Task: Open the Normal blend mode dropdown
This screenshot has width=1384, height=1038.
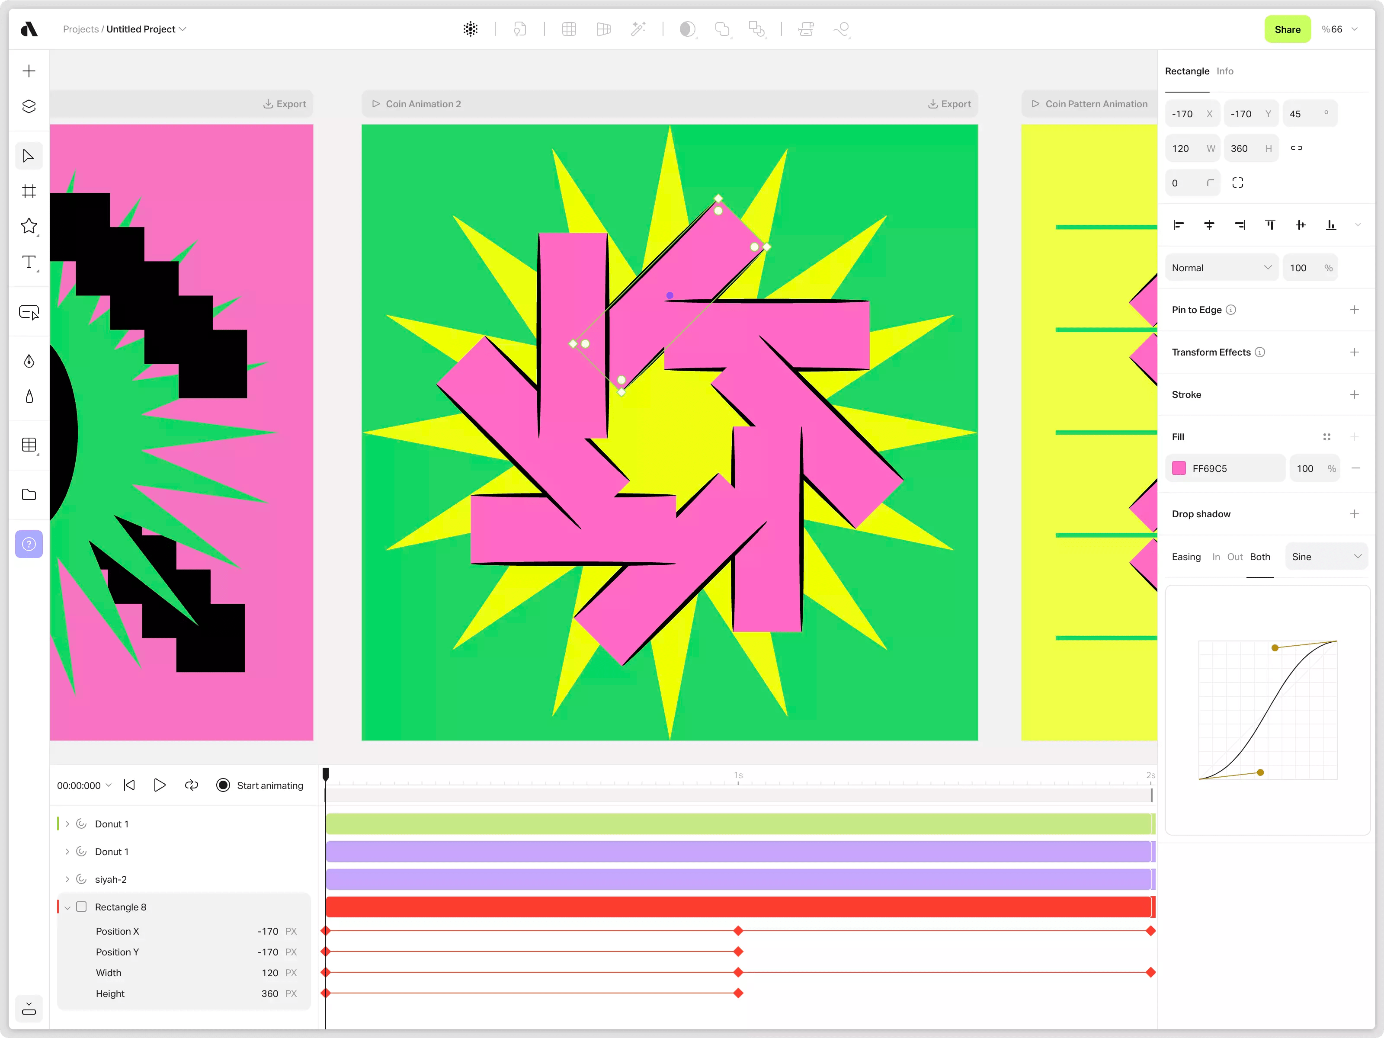Action: [1221, 268]
